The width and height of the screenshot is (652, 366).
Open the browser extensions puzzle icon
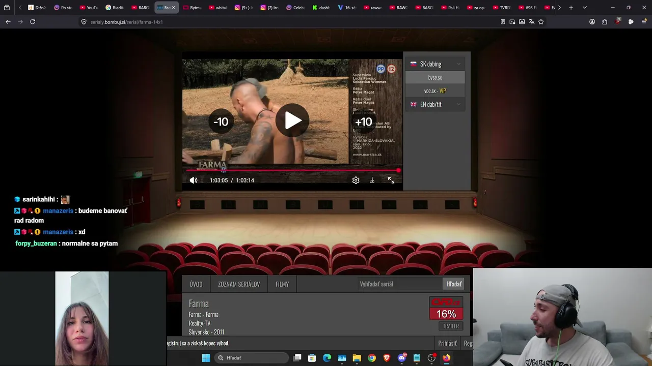[x=605, y=22]
